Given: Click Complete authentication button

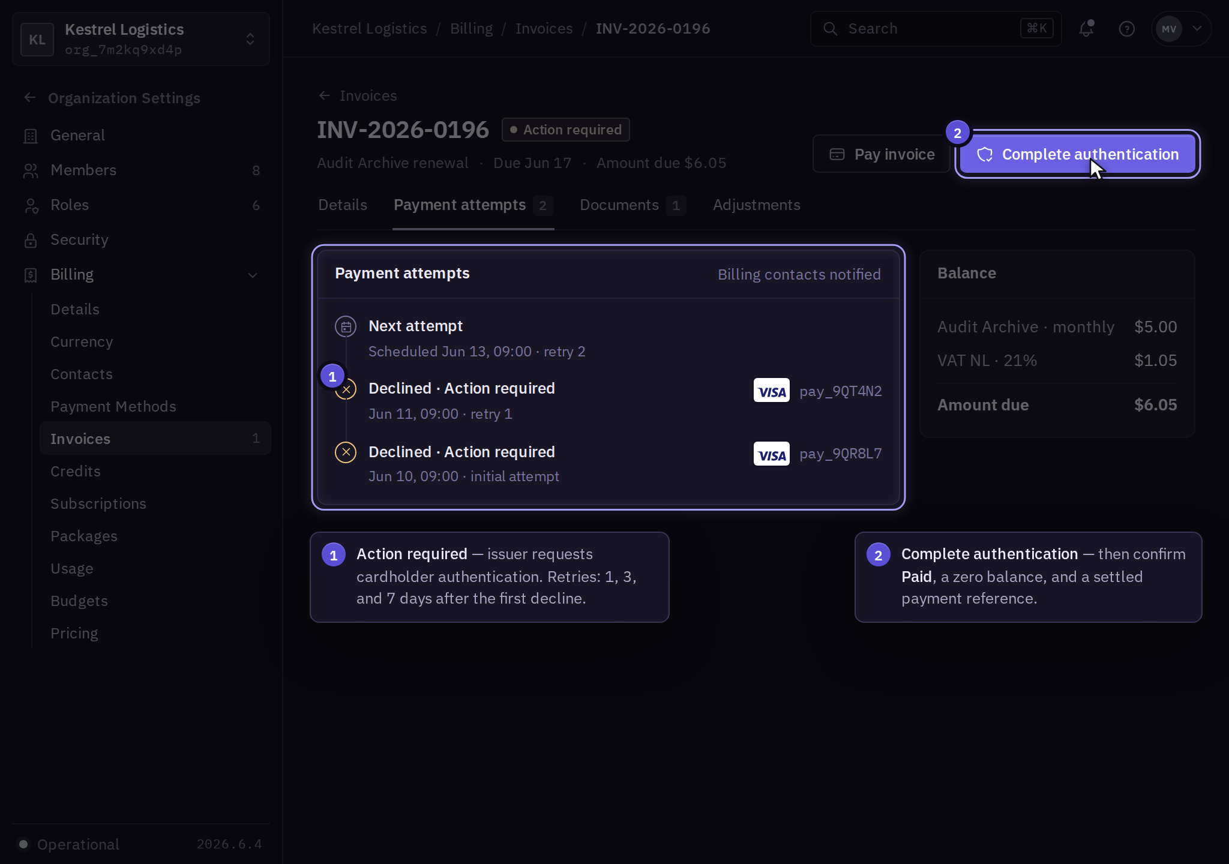Looking at the screenshot, I should point(1078,154).
